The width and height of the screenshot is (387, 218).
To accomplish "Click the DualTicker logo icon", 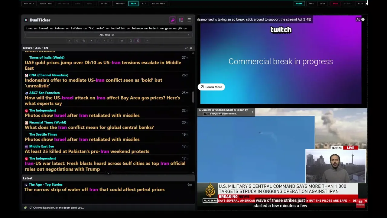I will pyautogui.click(x=26, y=20).
